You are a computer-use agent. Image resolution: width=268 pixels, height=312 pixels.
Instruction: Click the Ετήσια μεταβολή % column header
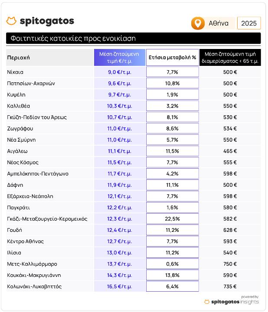(x=173, y=58)
